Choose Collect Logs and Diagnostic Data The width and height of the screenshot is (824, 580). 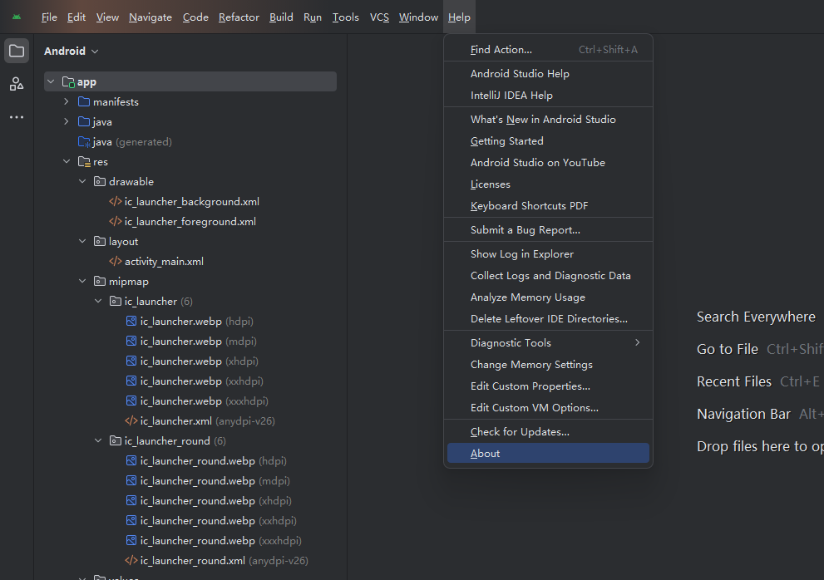(x=548, y=276)
